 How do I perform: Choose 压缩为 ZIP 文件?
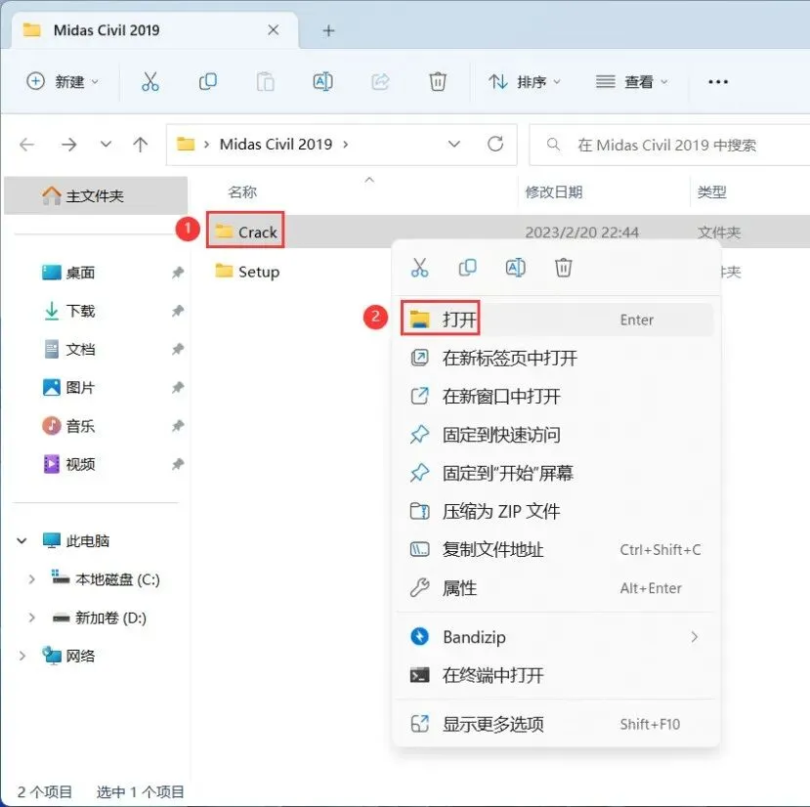pyautogui.click(x=557, y=512)
